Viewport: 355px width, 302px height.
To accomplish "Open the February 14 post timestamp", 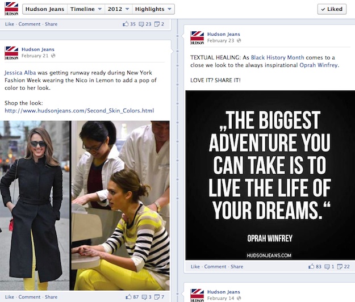I will 220,298.
